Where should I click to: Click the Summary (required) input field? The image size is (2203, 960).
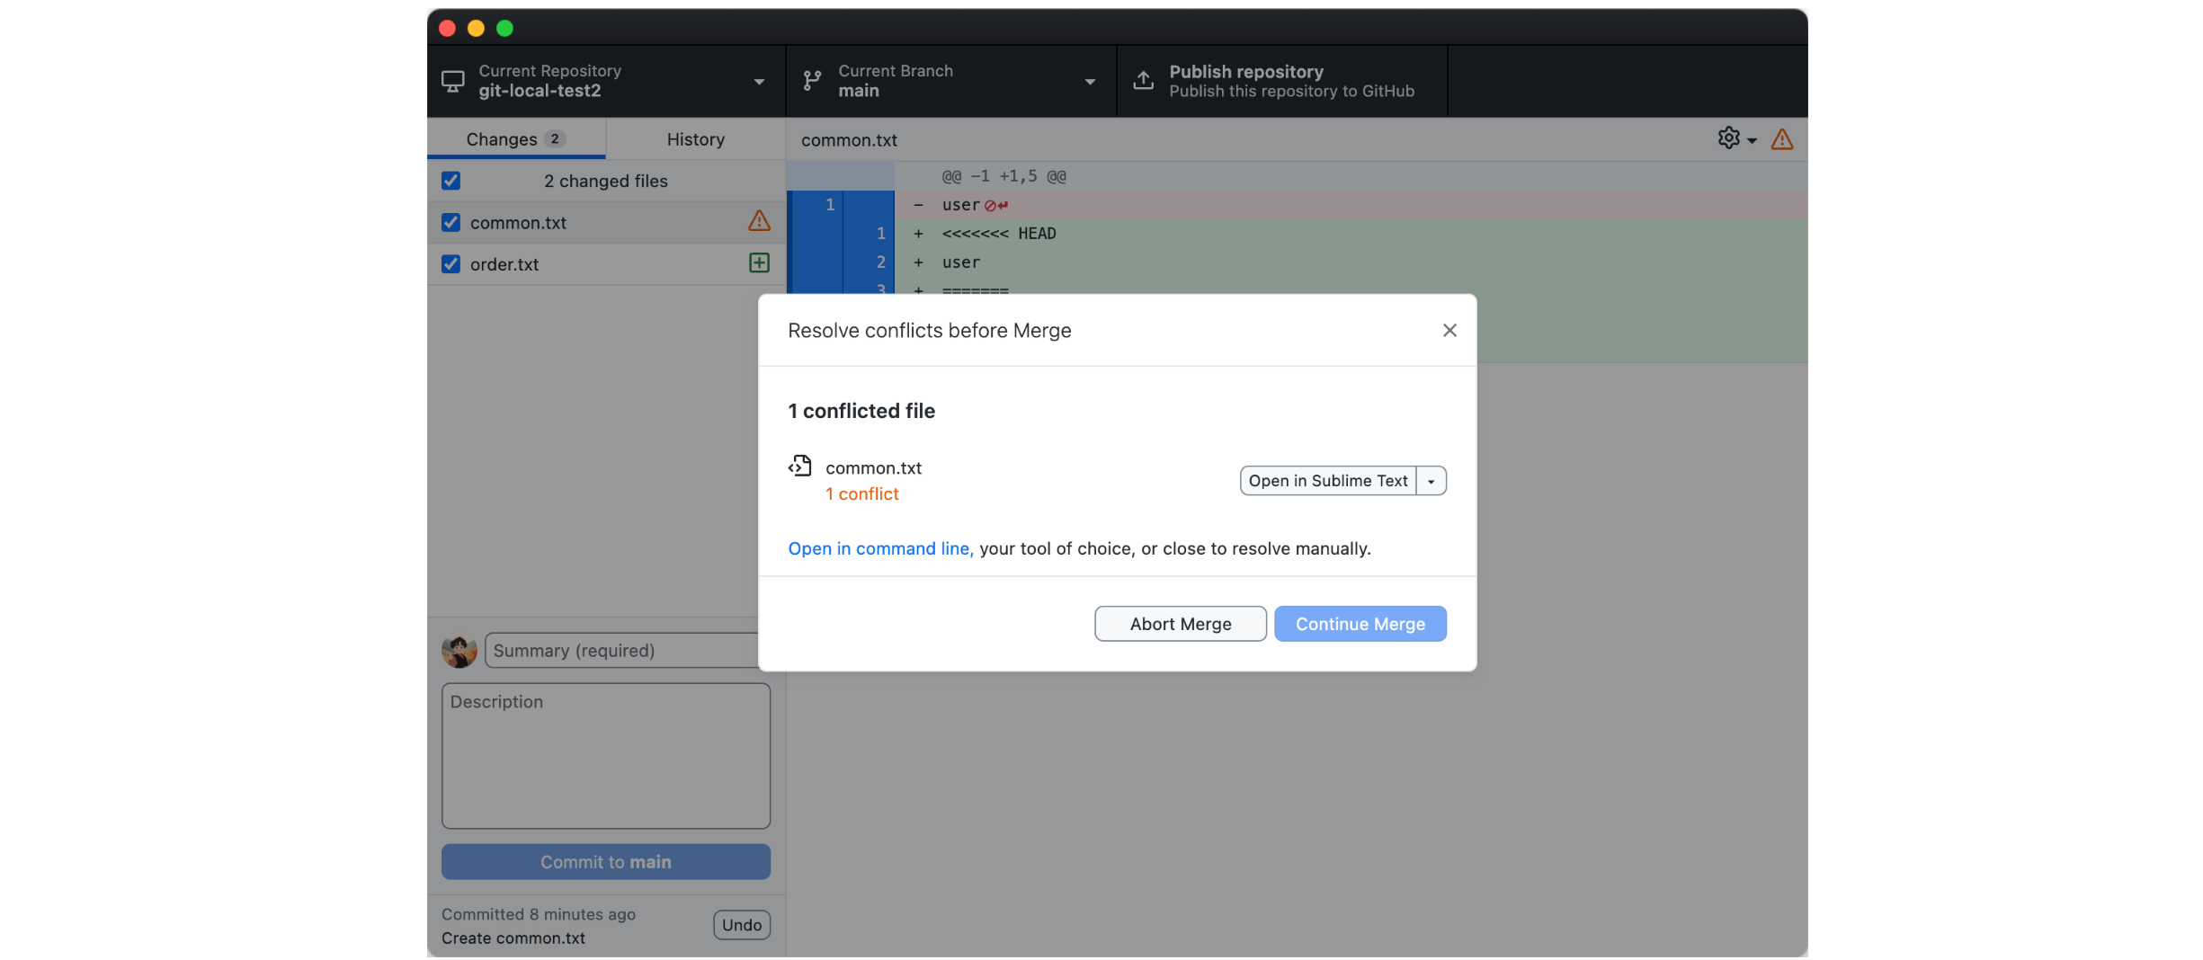click(620, 650)
